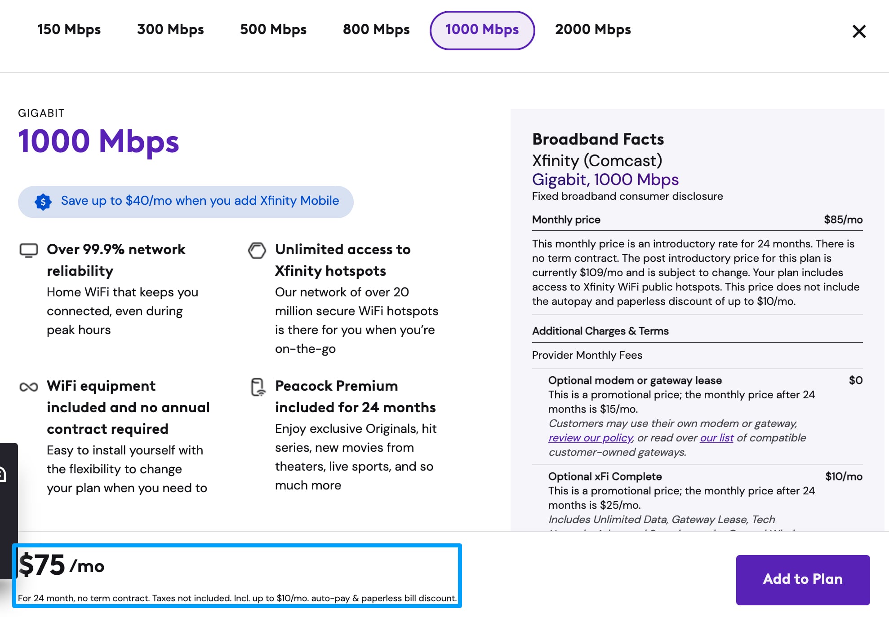Click the Add to Plan button
Screen dimensions: 889x617
(803, 579)
